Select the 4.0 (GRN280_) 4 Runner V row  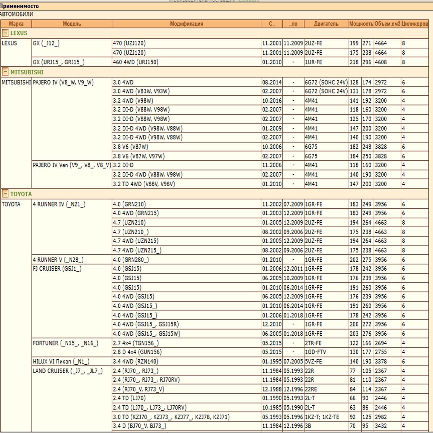[131, 260]
